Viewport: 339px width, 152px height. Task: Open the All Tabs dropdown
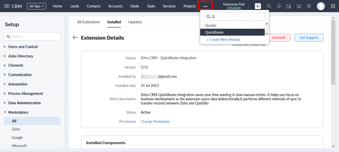(x=36, y=6)
